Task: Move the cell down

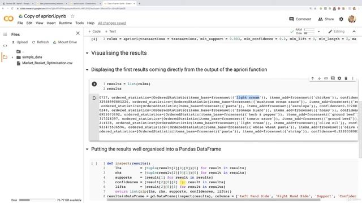Action: [x=319, y=78]
